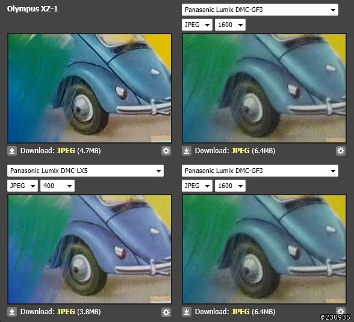Image resolution: width=354 pixels, height=322 pixels.
Task: Open the Panasonic Lumix DMC-LX5 camera dropdown
Action: [85, 171]
